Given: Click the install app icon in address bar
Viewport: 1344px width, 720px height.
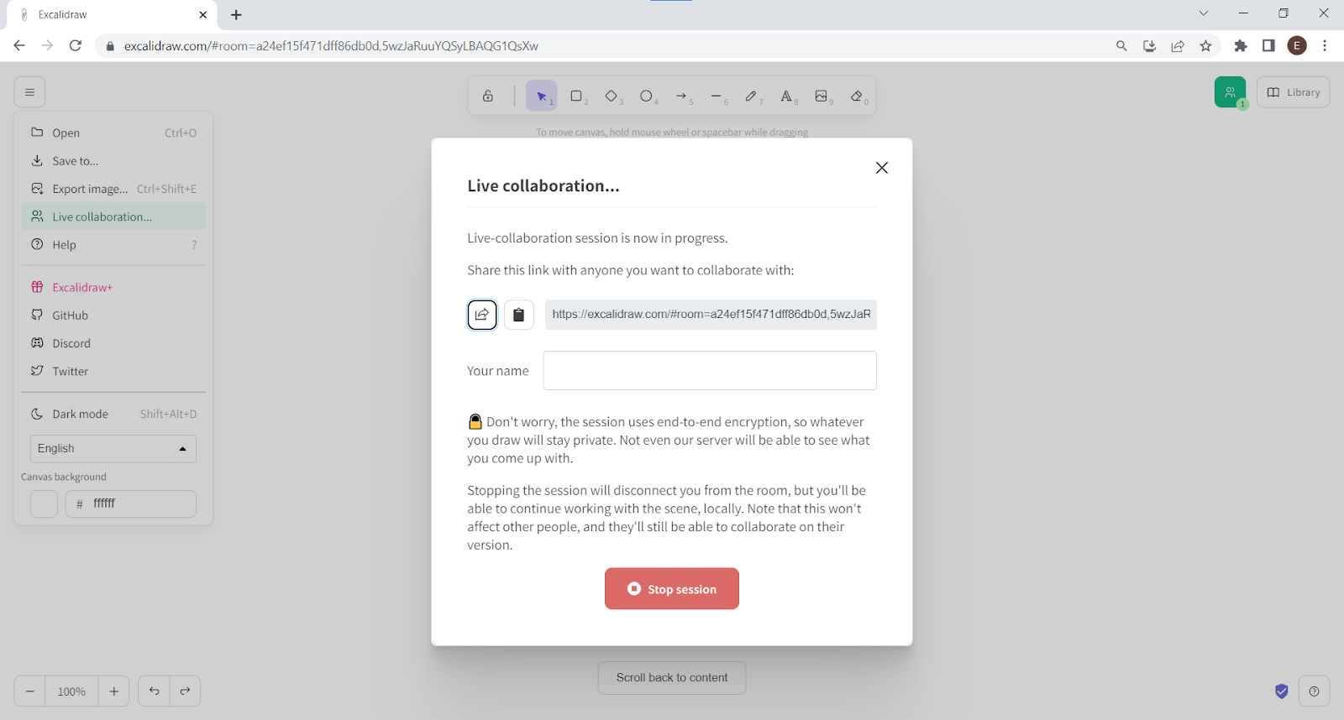Looking at the screenshot, I should coord(1150,46).
